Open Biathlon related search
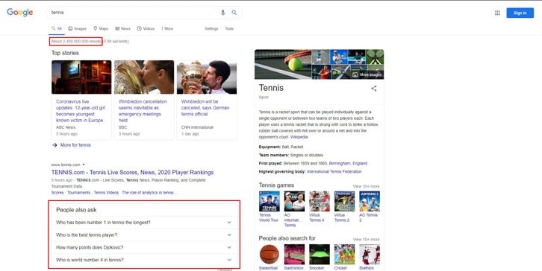 (x=370, y=257)
